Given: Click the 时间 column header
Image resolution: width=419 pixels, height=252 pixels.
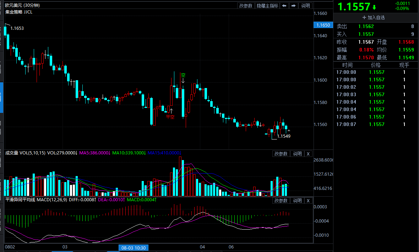Looking at the screenshot, I should (x=347, y=65).
